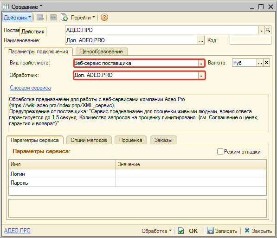Viewport: 277px width, 238px height.
Task: Click the refresh icon in toolbar
Action: point(53,17)
